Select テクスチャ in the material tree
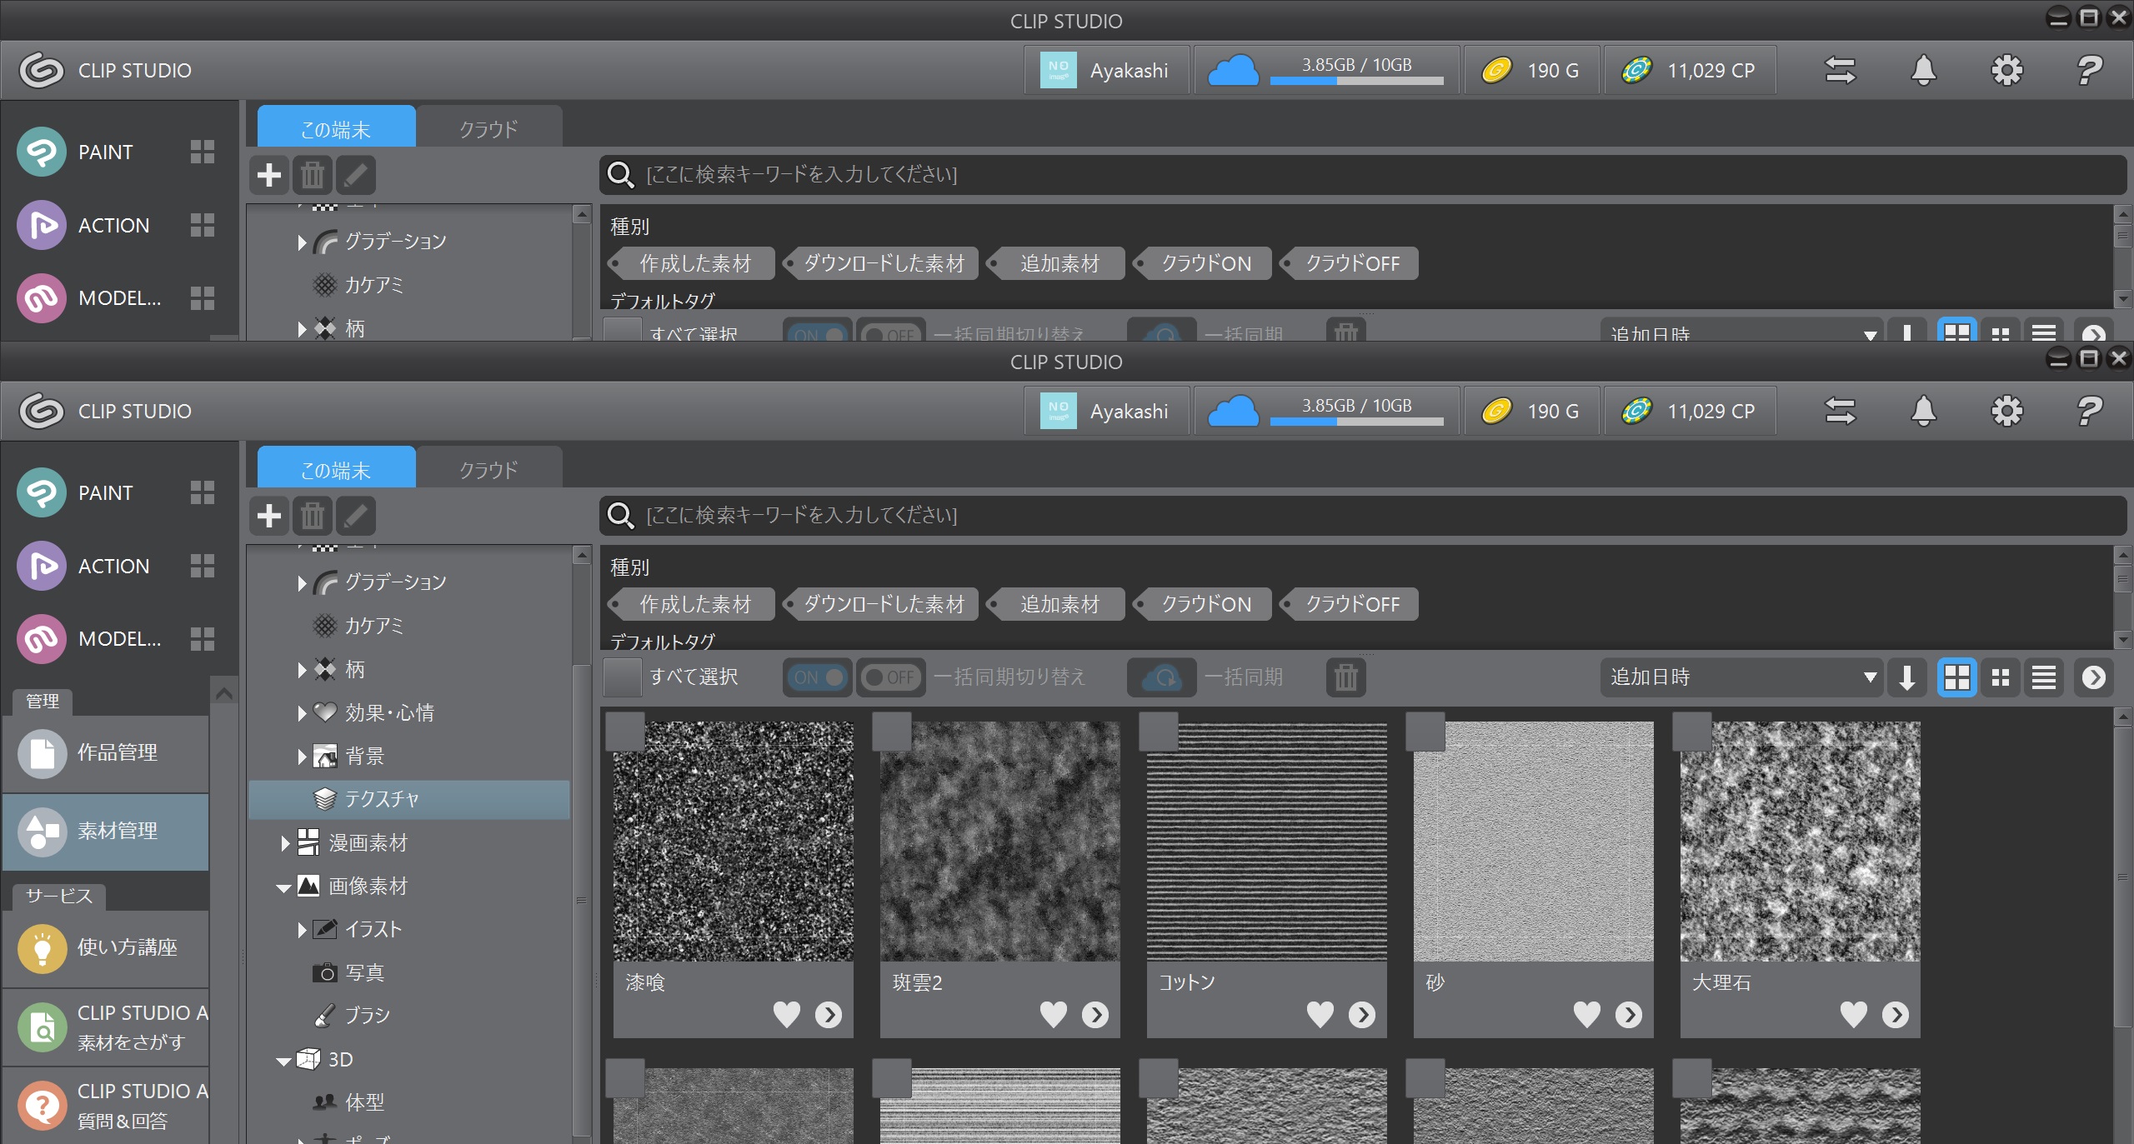The width and height of the screenshot is (2134, 1144). click(382, 800)
